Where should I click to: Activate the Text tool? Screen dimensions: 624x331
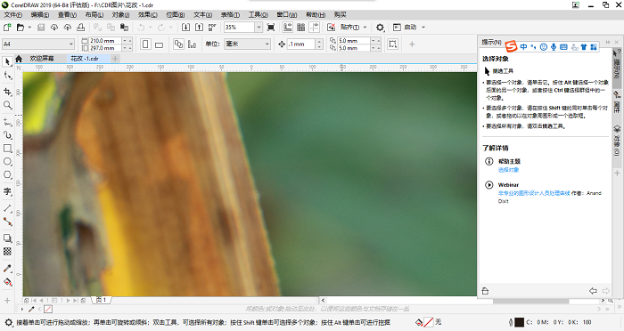point(7,191)
